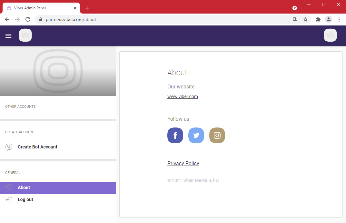Viewport: 346px width, 223px height.
Task: Click the Log out arrow icon
Action: click(9, 199)
